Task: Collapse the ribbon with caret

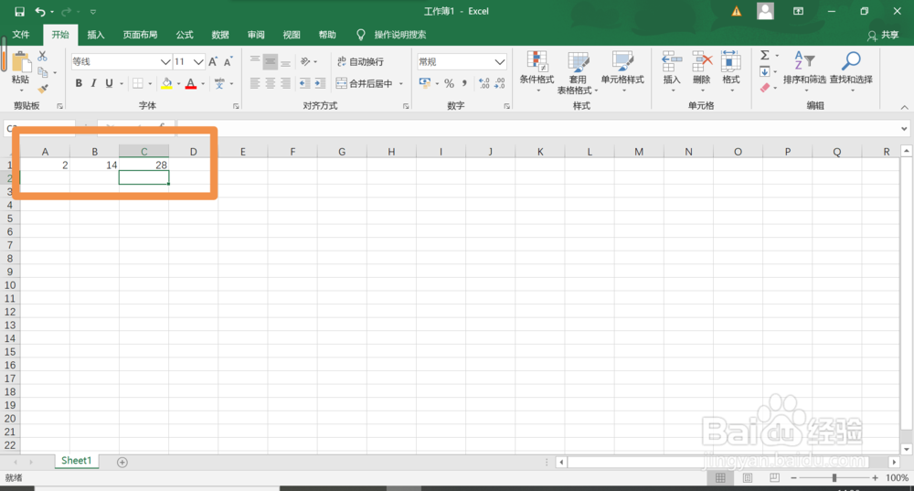Action: pyautogui.click(x=904, y=107)
